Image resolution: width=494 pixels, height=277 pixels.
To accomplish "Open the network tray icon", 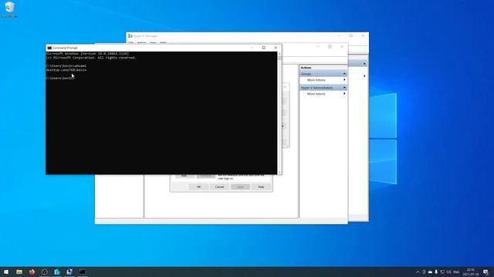I will 442,272.
